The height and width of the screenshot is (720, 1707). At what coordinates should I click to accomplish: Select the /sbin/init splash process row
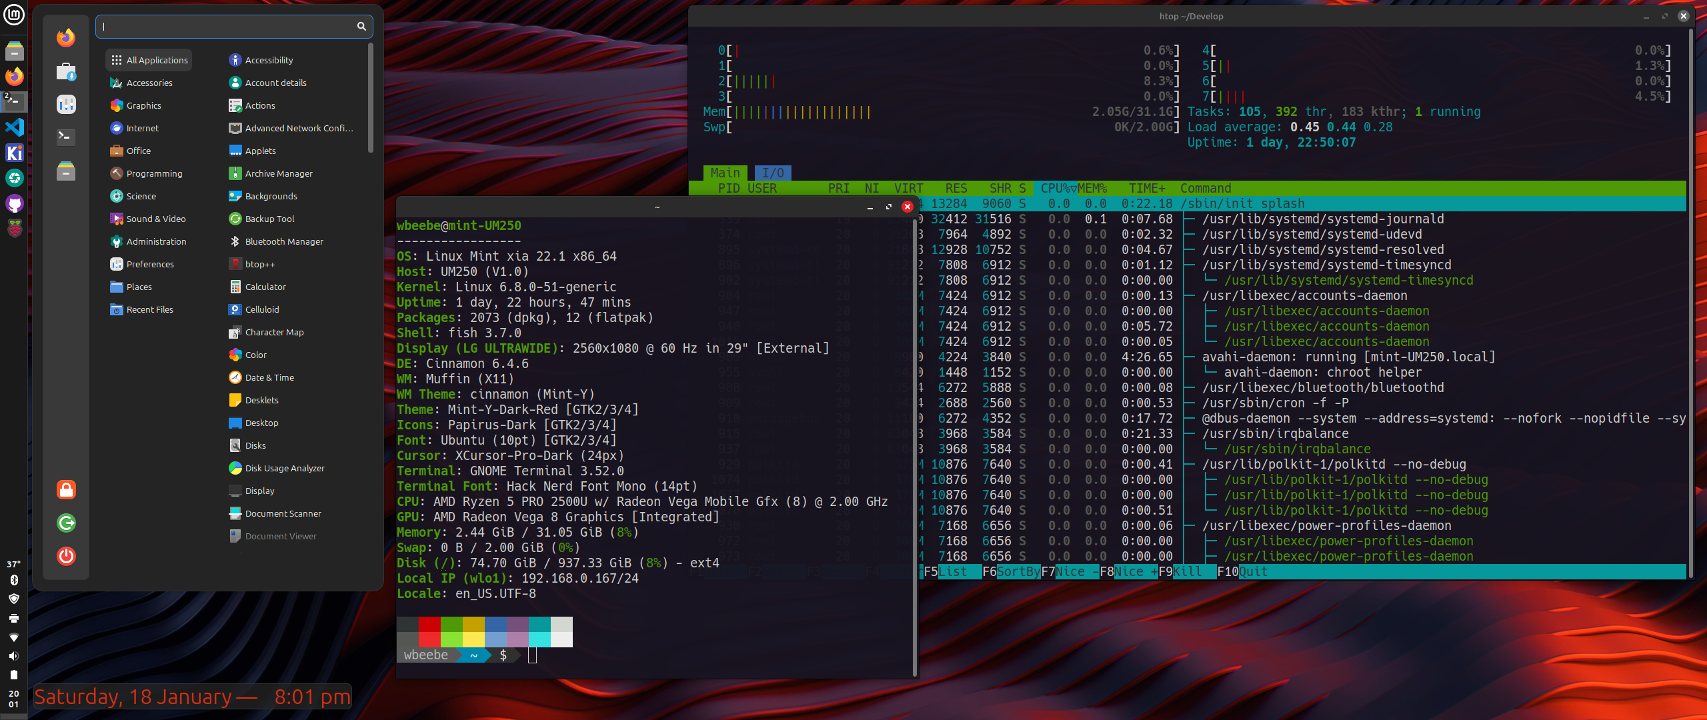1304,203
